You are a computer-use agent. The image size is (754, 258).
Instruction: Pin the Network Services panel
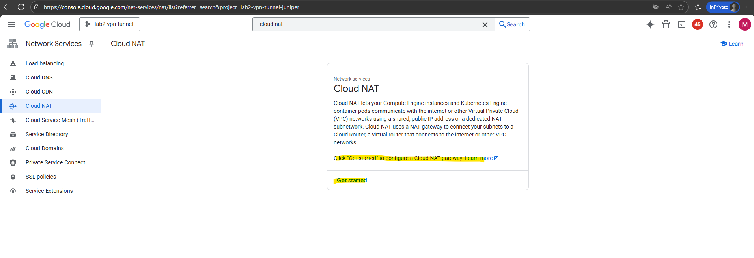click(91, 44)
